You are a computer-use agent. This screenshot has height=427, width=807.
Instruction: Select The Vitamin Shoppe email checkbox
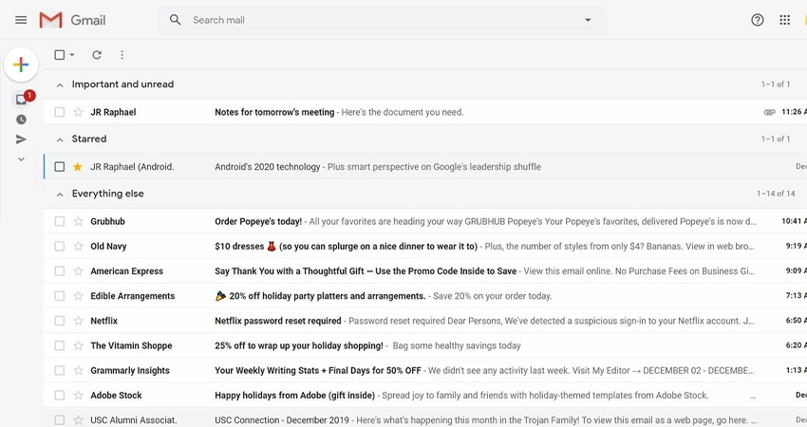60,345
